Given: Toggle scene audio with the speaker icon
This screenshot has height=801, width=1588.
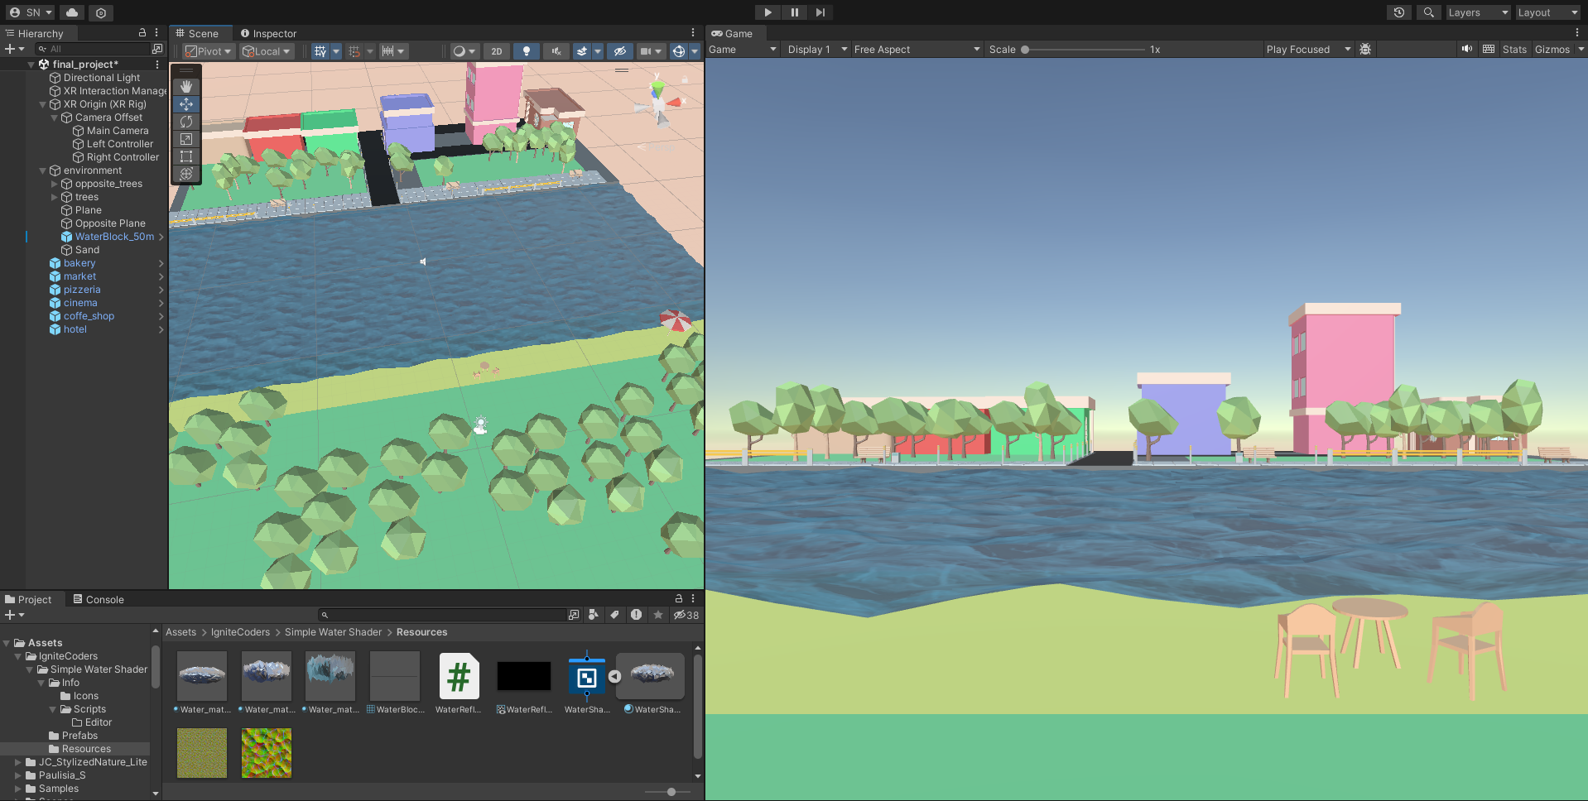Looking at the screenshot, I should 556,50.
